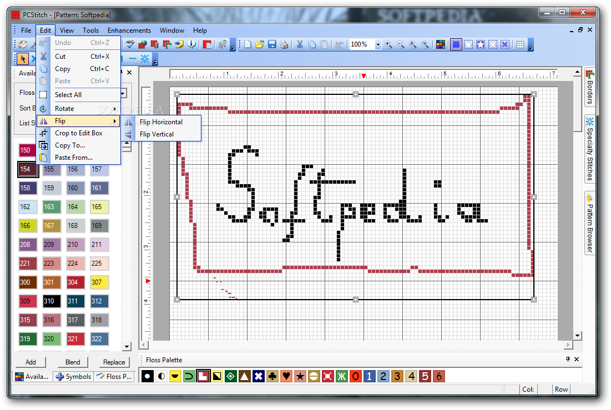Open the Help menu

(200, 31)
